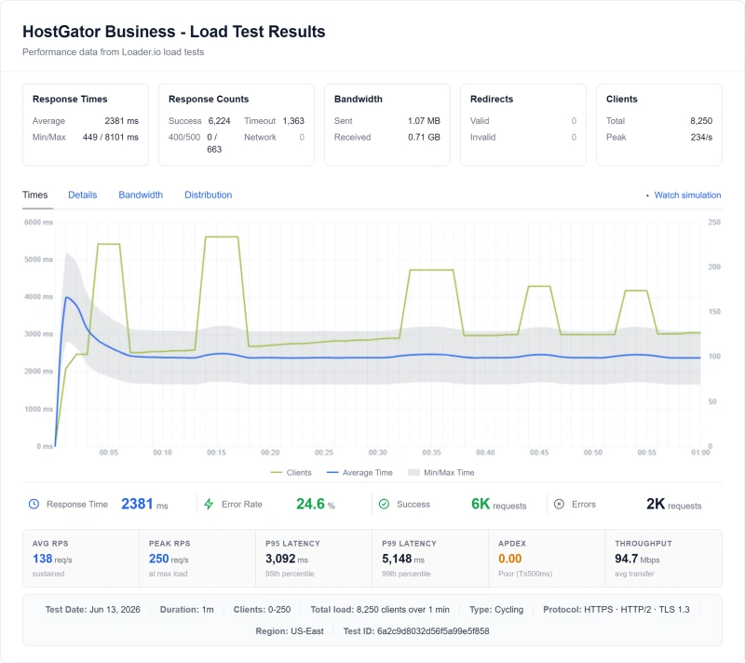Click the Timeout count 1,363

(293, 121)
